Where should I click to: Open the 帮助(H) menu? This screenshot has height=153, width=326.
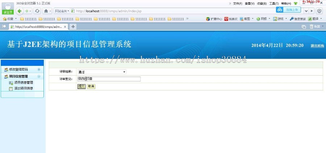tap(286, 4)
